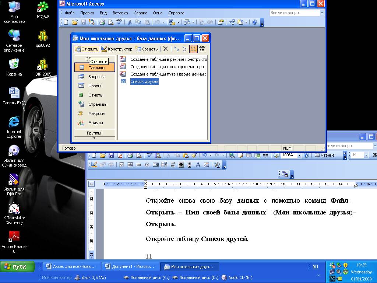This screenshot has height=283, width=377.
Task: Click image control icon in Word toolbar
Action: [206, 165]
